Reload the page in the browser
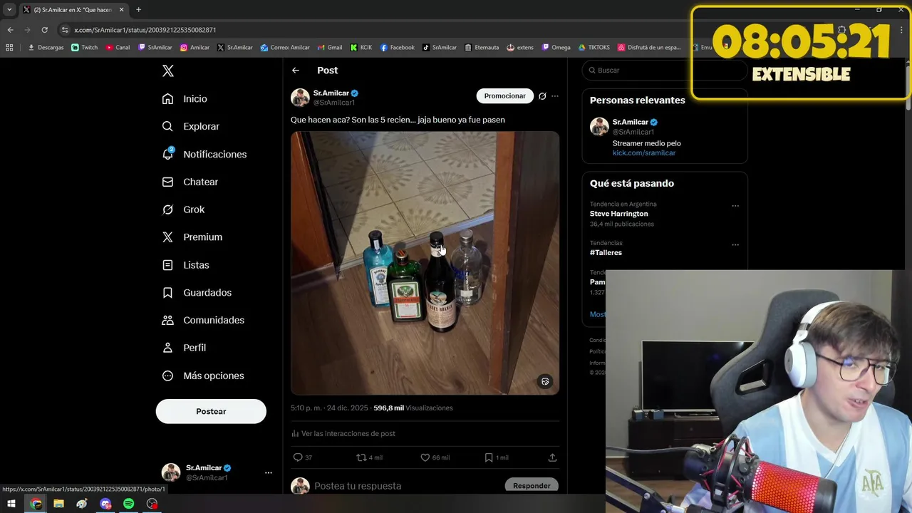This screenshot has width=912, height=513. pyautogui.click(x=44, y=30)
